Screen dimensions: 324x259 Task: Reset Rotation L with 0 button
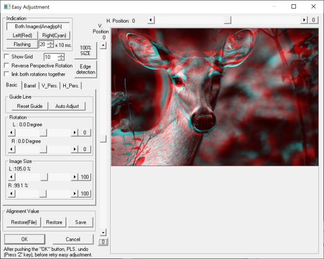pos(85,132)
